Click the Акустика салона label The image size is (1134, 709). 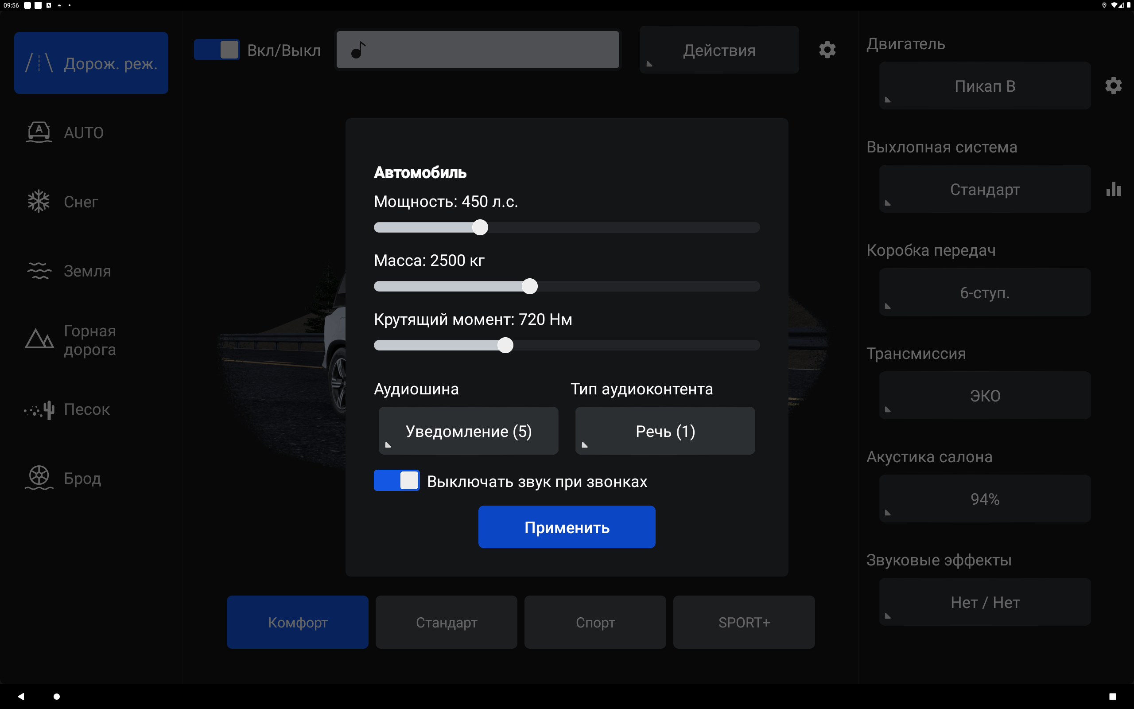pos(929,456)
